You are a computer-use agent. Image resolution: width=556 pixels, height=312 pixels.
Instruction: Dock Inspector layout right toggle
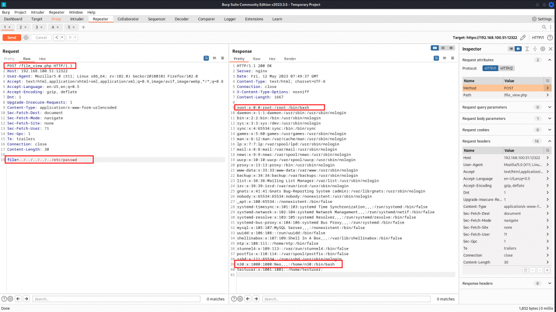(518, 49)
